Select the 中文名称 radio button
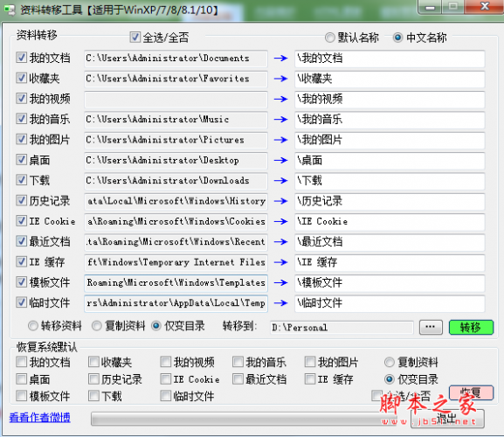Screen dimensions: 504x437 [397, 38]
